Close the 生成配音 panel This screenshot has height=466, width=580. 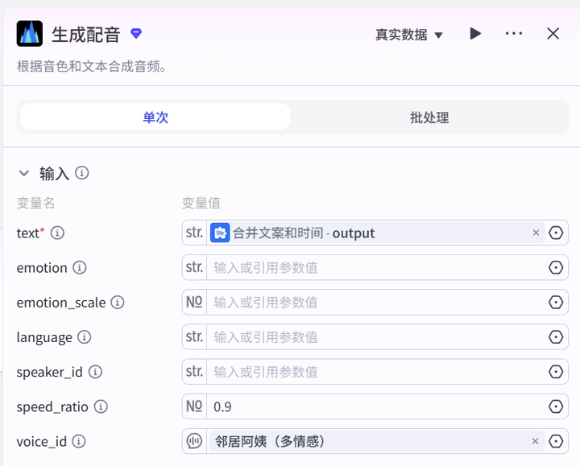(553, 34)
